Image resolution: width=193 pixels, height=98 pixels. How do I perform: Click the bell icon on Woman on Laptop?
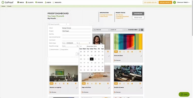pos(68,84)
